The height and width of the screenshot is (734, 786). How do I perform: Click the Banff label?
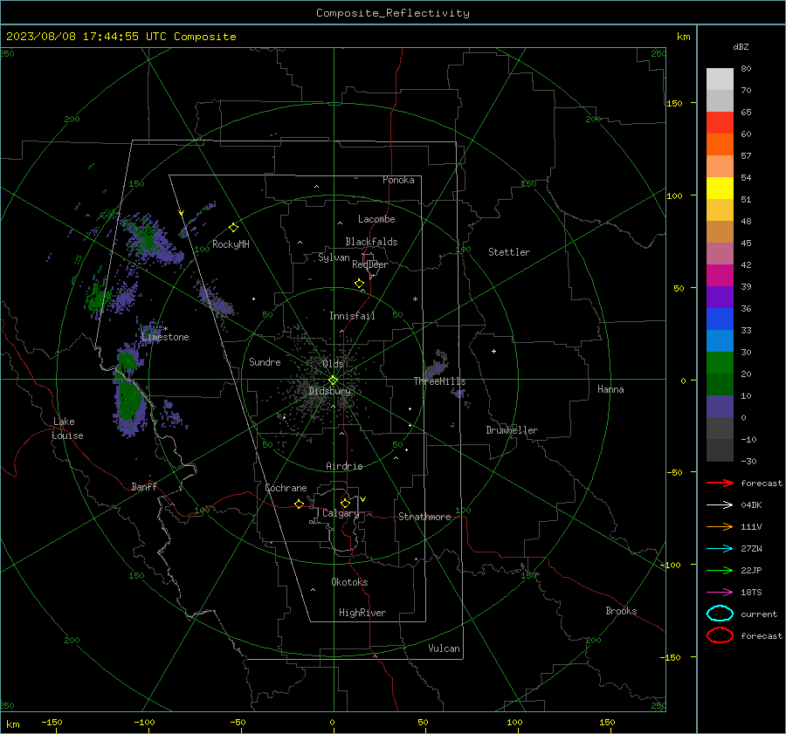point(144,486)
